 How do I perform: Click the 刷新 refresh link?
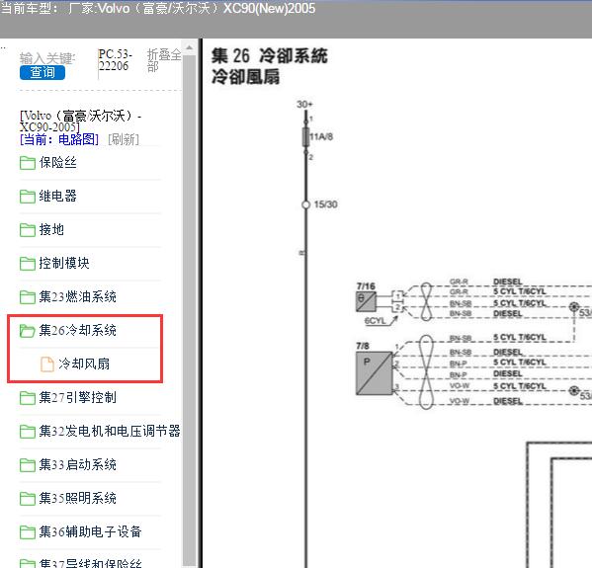tap(124, 139)
